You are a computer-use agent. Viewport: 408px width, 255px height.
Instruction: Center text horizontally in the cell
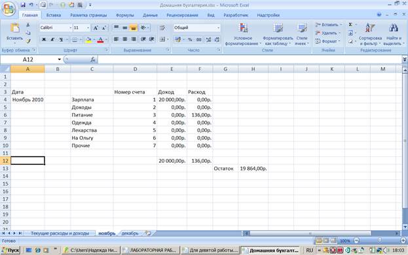[x=125, y=39]
